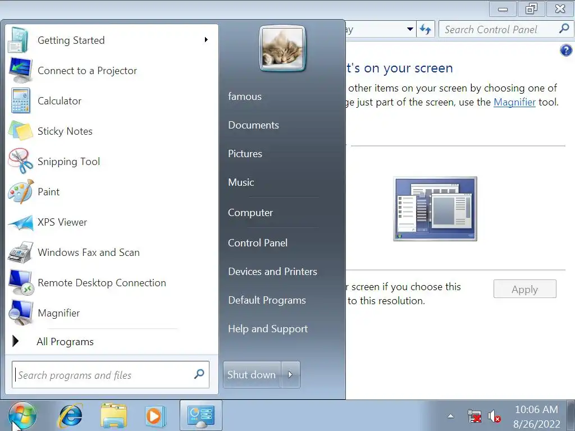The height and width of the screenshot is (431, 575).
Task: Click the network disconnected tray icon
Action: click(474, 416)
